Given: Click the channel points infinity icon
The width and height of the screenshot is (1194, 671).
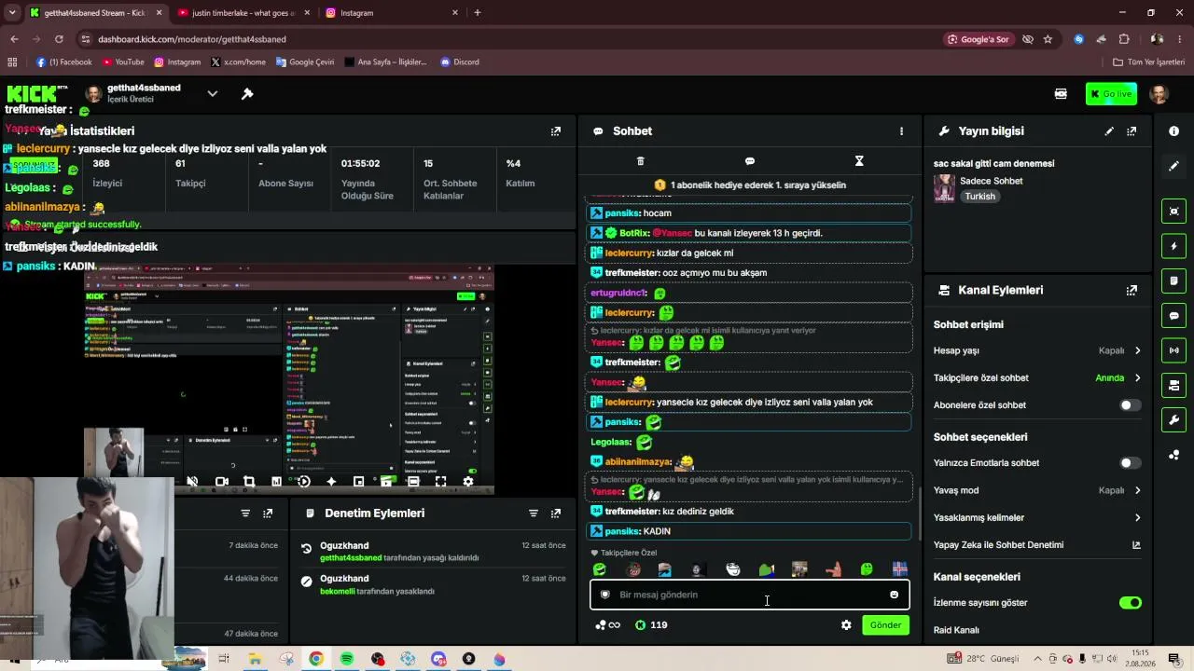Looking at the screenshot, I should (607, 625).
